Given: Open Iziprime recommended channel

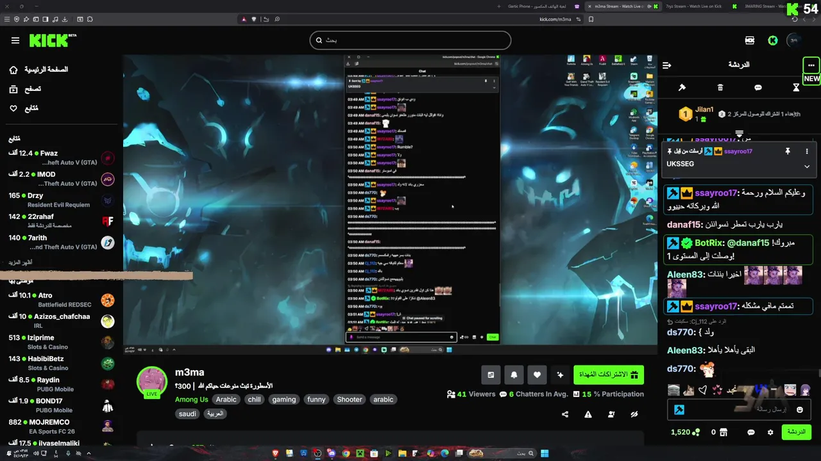Looking at the screenshot, I should click(x=61, y=342).
